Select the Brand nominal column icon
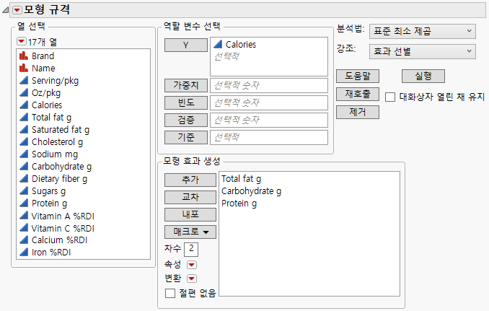Screen dimensions: 489x311 24,56
